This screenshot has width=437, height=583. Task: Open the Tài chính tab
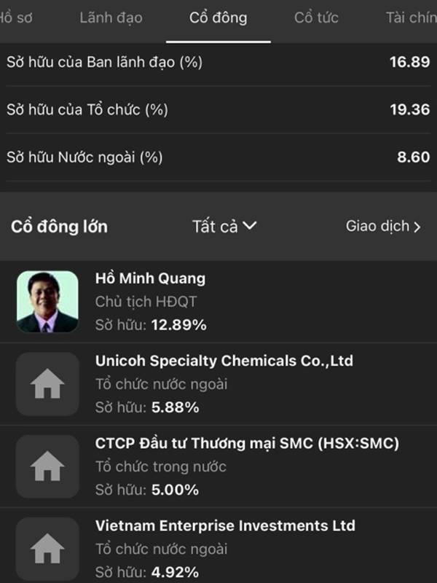click(411, 17)
